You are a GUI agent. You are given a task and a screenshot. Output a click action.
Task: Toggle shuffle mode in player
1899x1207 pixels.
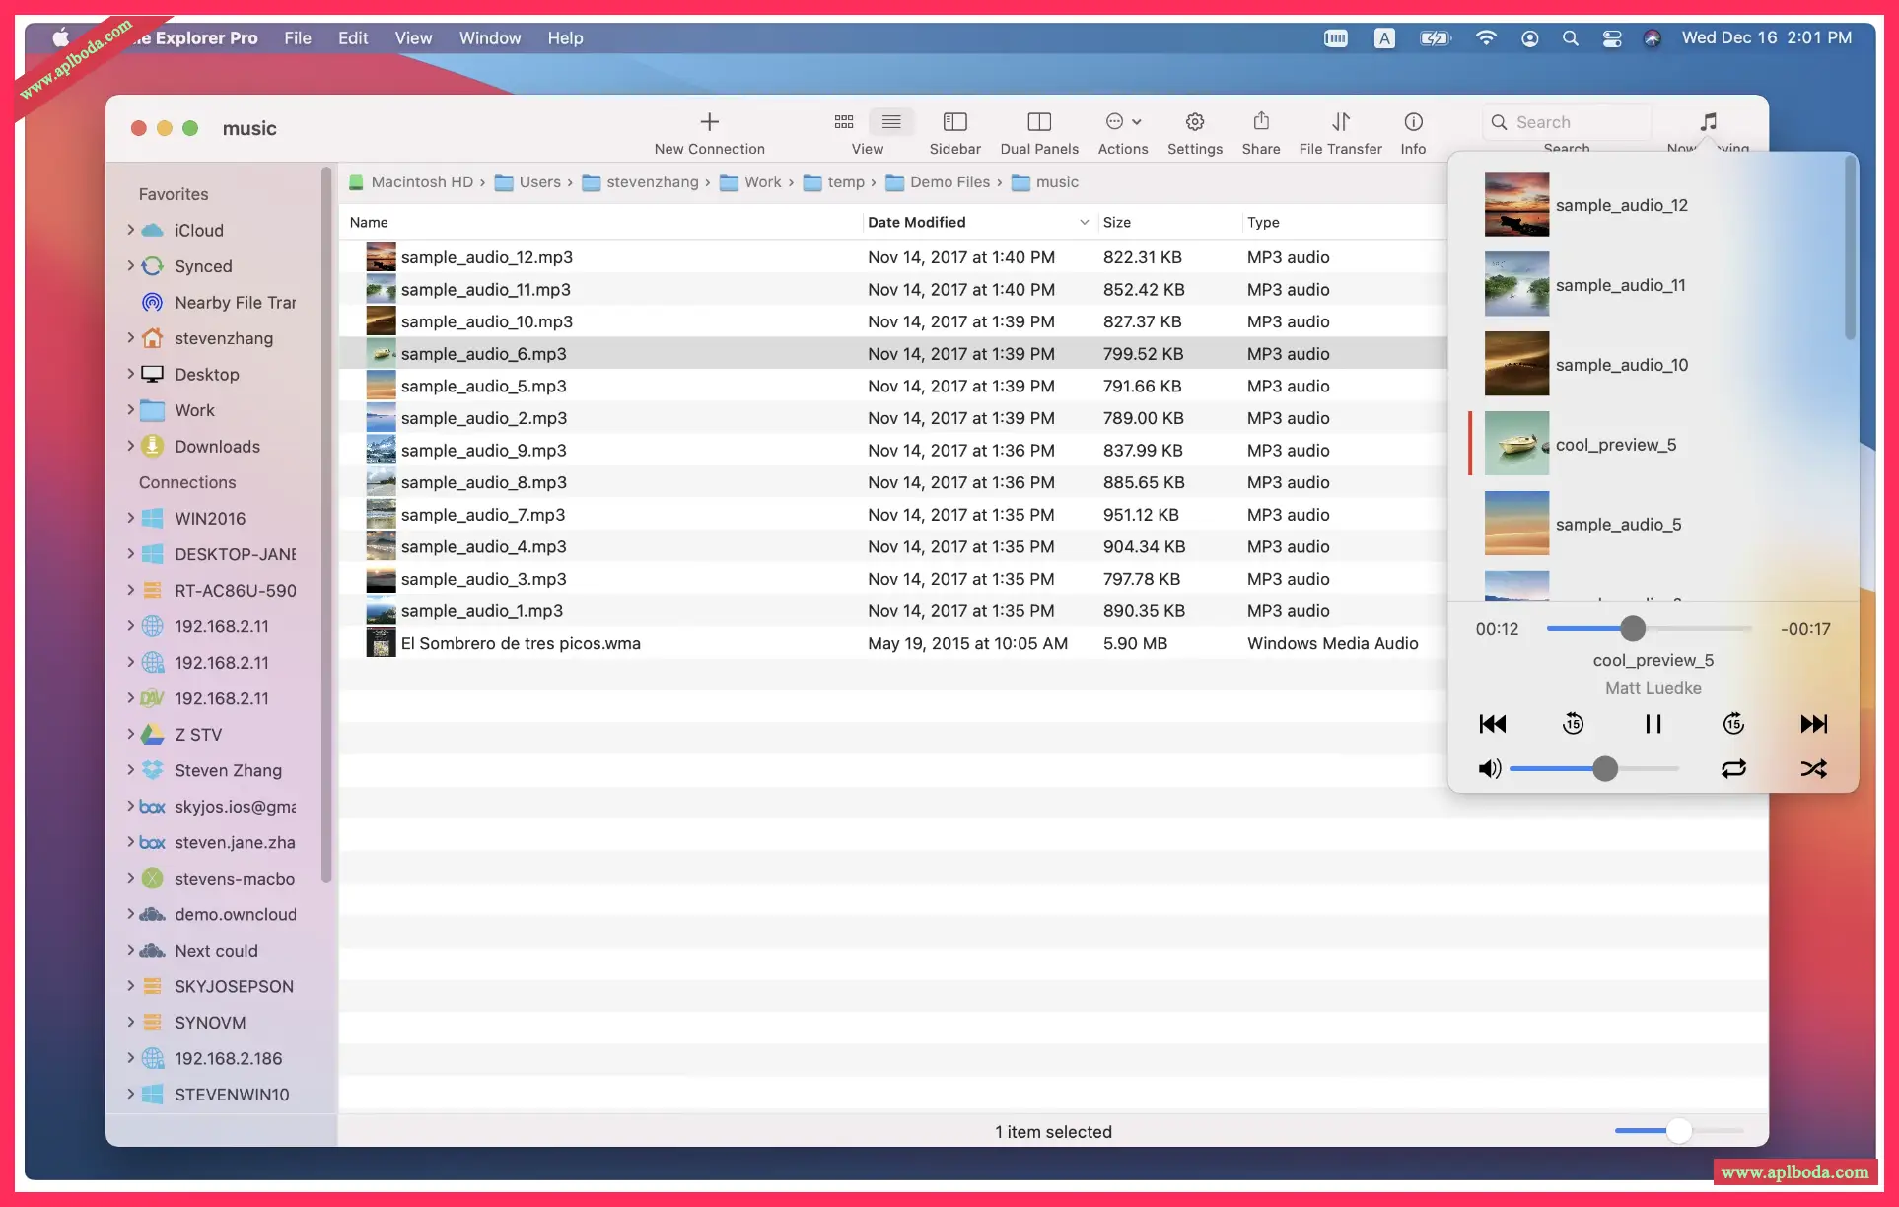1813,768
